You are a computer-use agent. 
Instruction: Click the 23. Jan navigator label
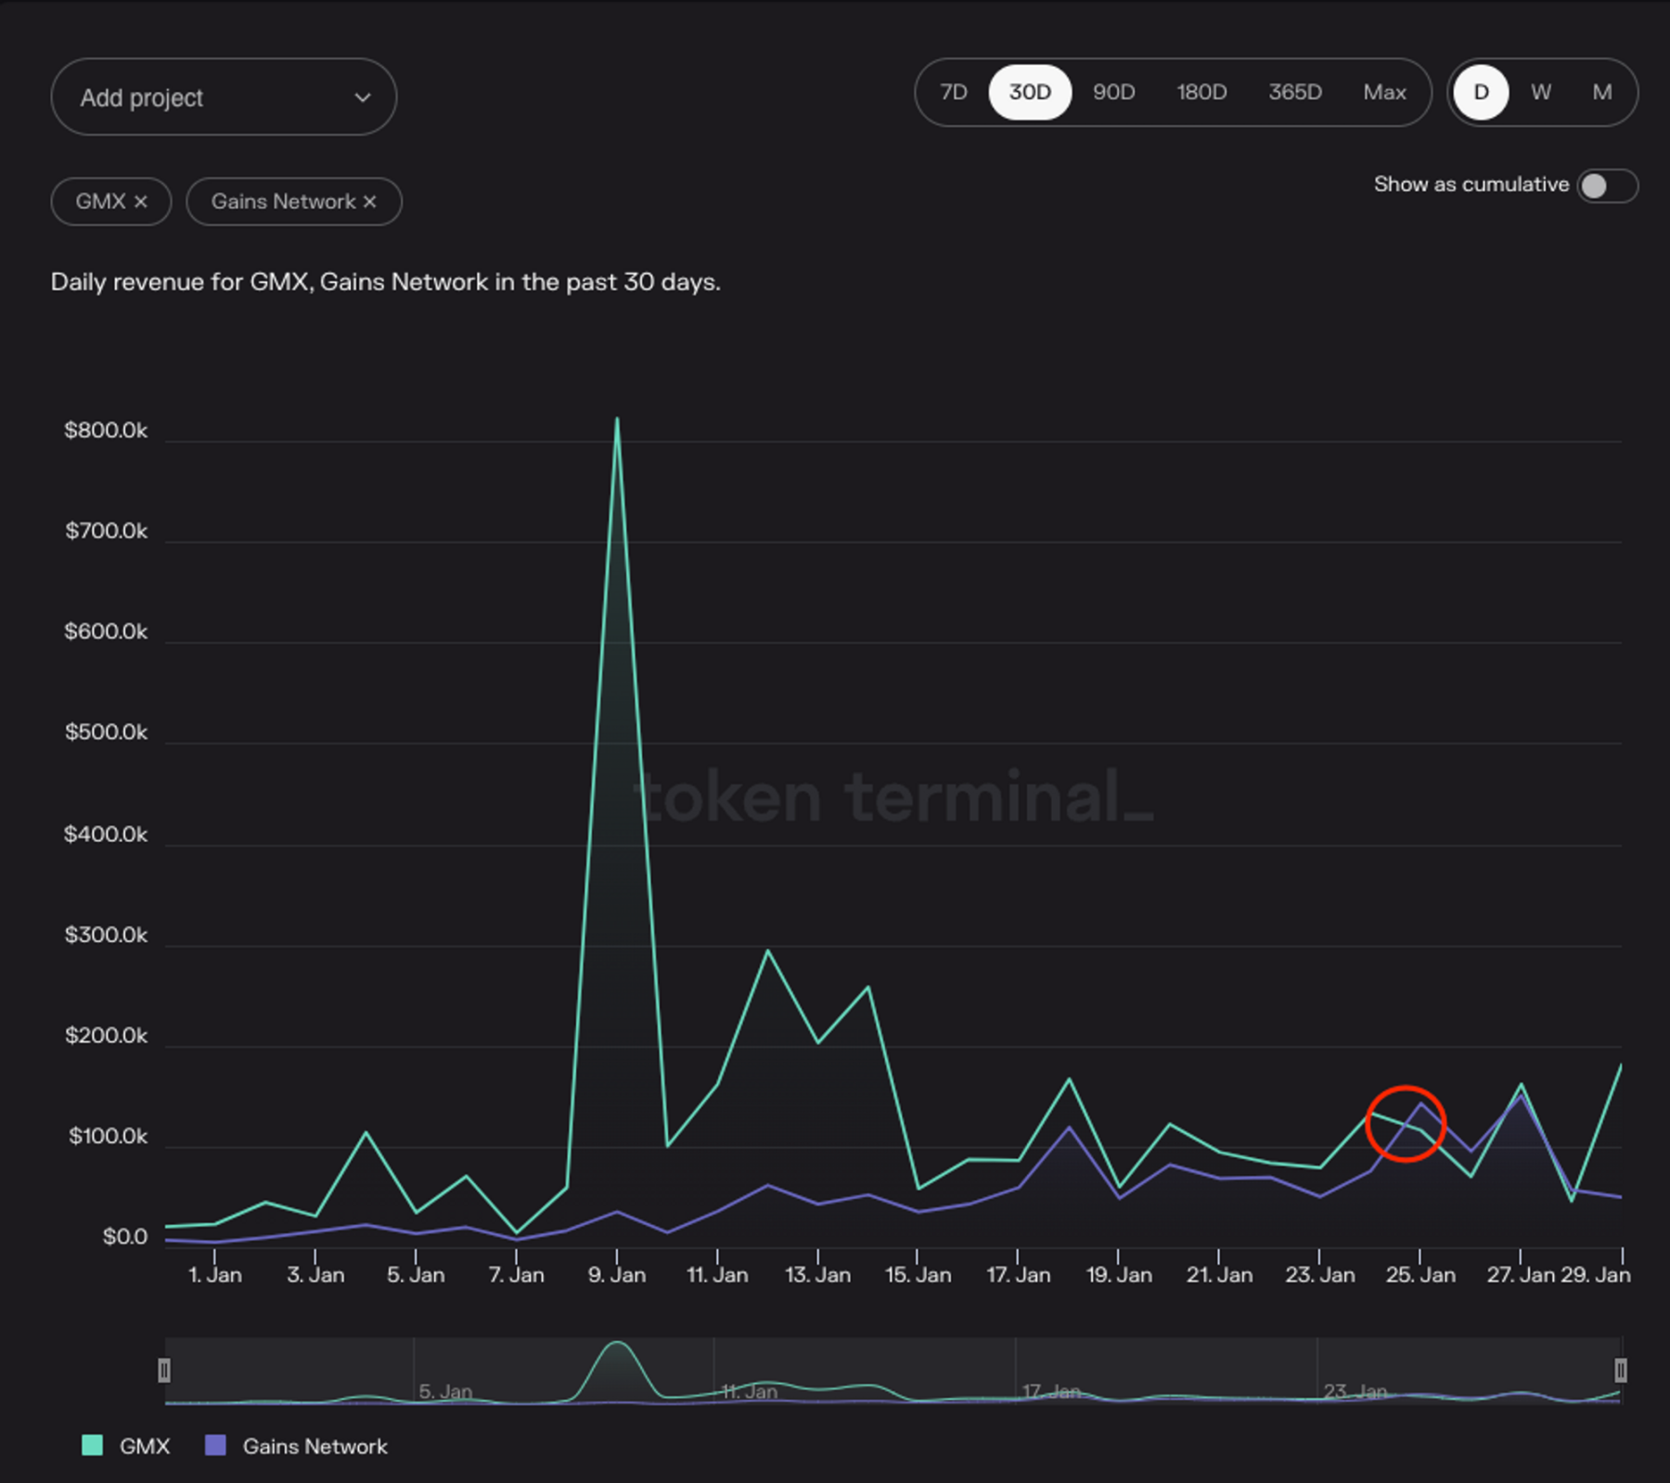pyautogui.click(x=1355, y=1391)
